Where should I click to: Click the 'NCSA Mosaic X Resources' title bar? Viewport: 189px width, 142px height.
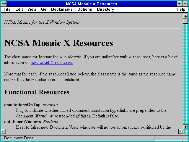tap(92, 4)
